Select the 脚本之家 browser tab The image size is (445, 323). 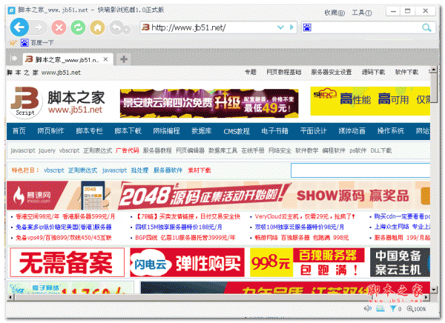67,59
